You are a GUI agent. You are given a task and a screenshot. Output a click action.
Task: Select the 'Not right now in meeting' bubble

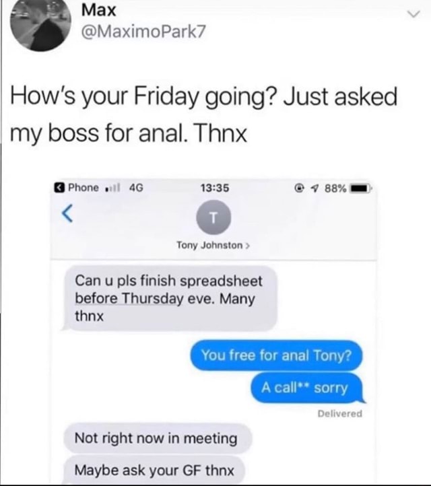tap(158, 438)
